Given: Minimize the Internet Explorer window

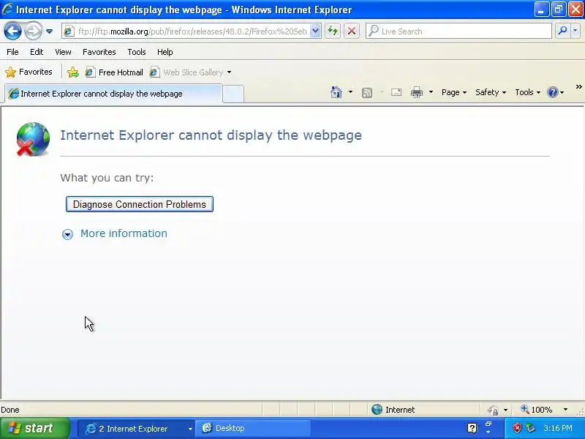Looking at the screenshot, I should [x=541, y=10].
